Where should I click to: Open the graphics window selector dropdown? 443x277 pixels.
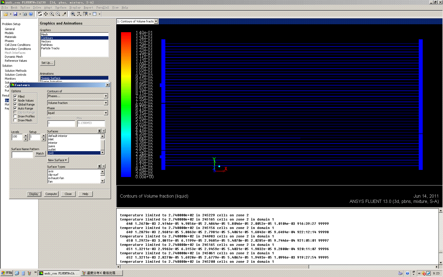[156, 21]
